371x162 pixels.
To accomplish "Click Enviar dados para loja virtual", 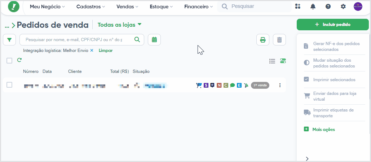I will pos(335,96).
